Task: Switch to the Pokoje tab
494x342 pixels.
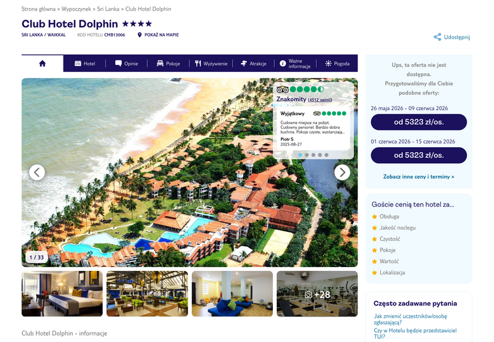Action: [x=168, y=64]
